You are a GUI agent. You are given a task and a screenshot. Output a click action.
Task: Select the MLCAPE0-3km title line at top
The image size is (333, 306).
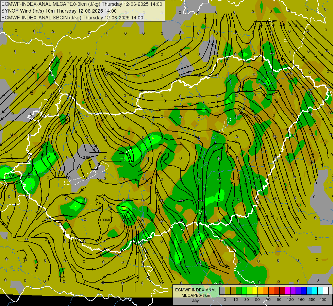(x=82, y=4)
